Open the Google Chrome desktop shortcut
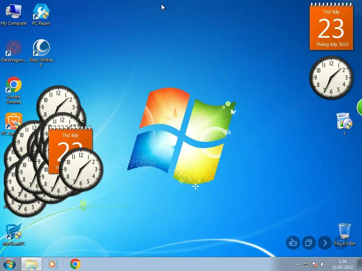Image resolution: width=362 pixels, height=271 pixels. pos(14,90)
